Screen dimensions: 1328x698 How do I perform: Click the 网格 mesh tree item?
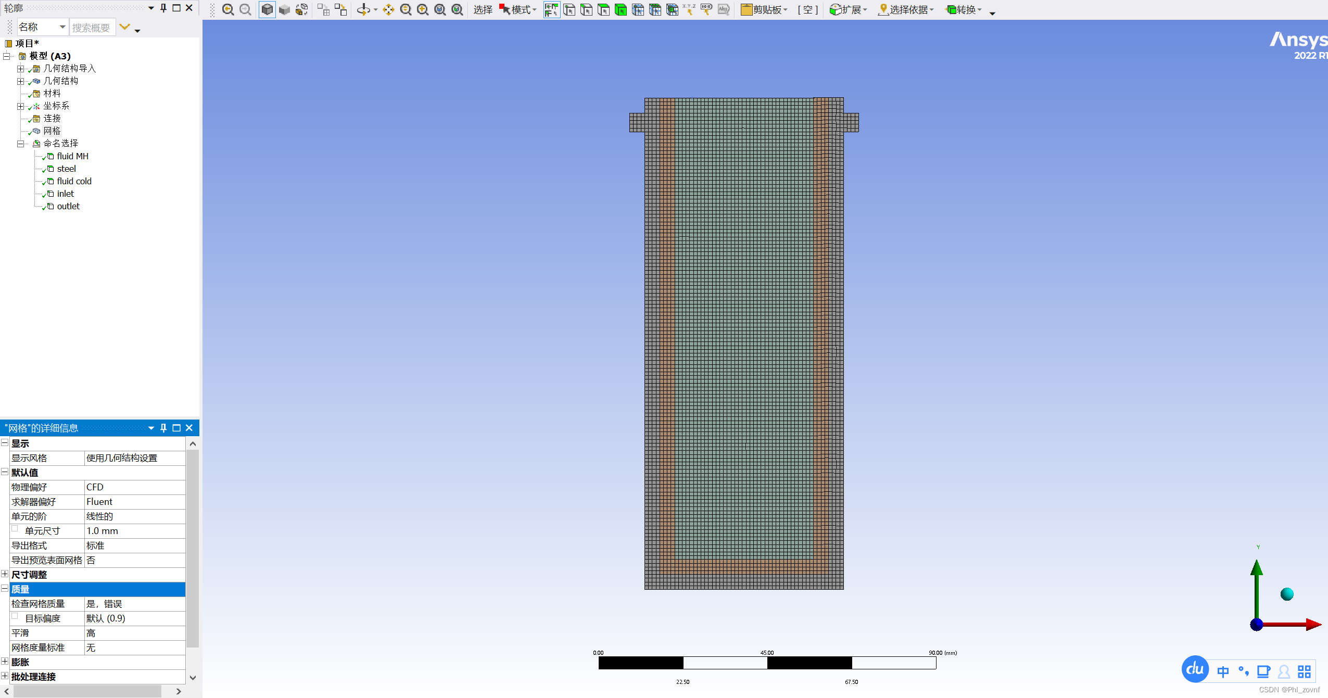click(x=52, y=131)
